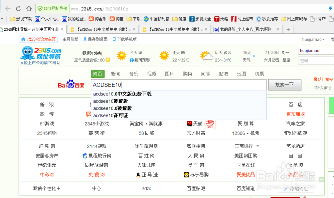Click the 搜索一下 search button
Screen dimensions: 334x198
[285, 85]
